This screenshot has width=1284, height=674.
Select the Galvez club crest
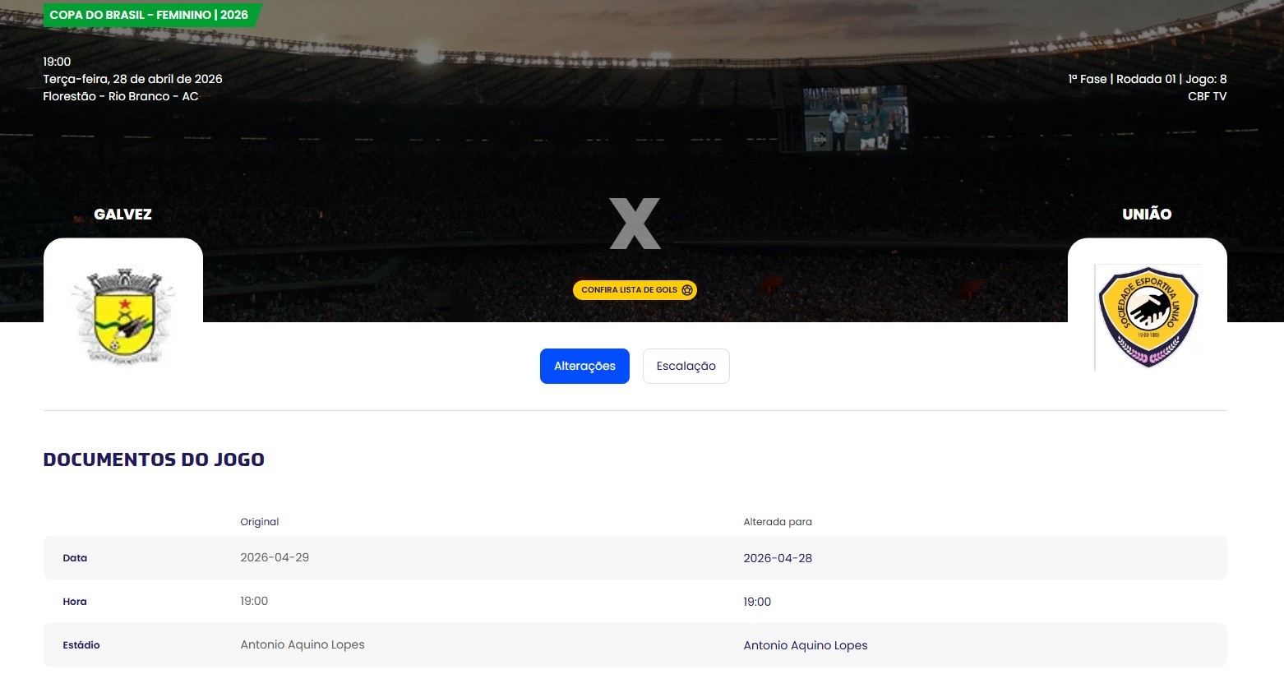(122, 317)
